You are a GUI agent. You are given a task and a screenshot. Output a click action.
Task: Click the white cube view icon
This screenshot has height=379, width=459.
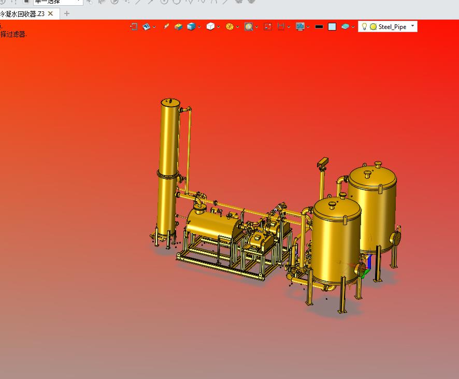click(210, 26)
